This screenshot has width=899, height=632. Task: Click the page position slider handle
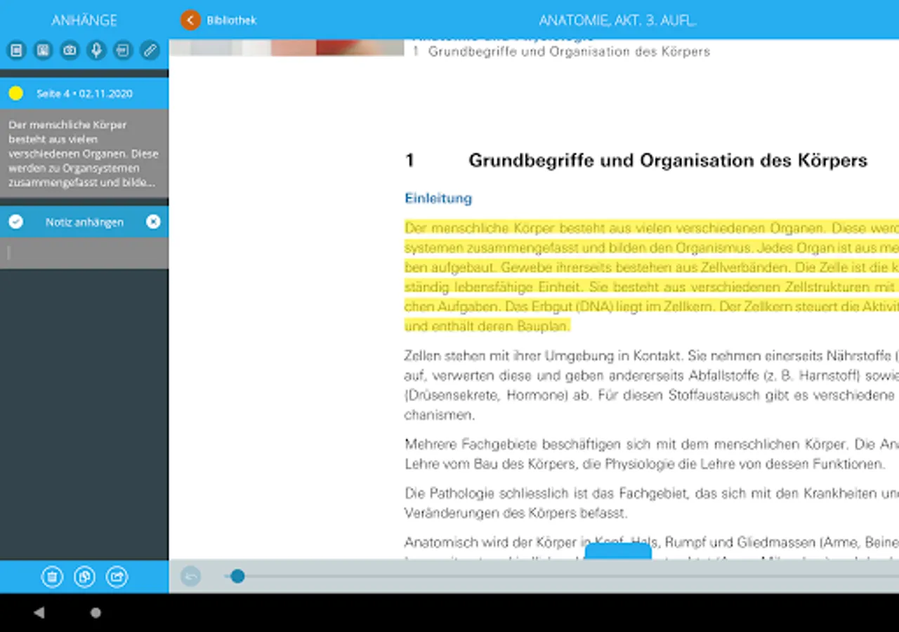[237, 577]
